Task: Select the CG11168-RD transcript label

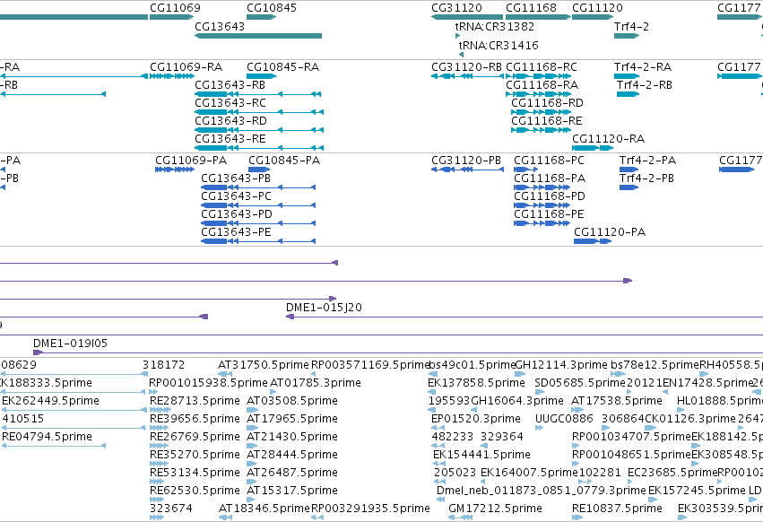Action: tap(547, 103)
